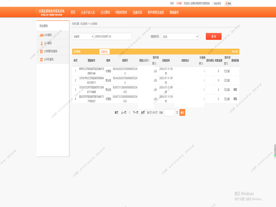276x207 pixels.
Task: Sort table by 案件地区 column
Action: point(156,60)
